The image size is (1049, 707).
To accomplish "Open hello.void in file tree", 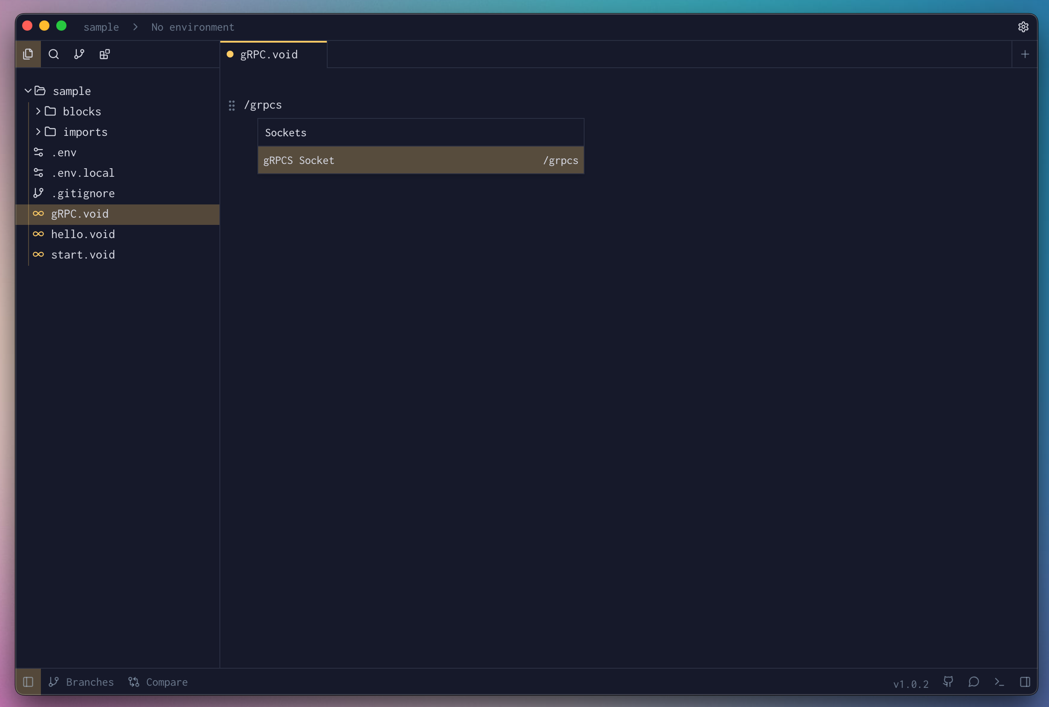I will pyautogui.click(x=83, y=234).
